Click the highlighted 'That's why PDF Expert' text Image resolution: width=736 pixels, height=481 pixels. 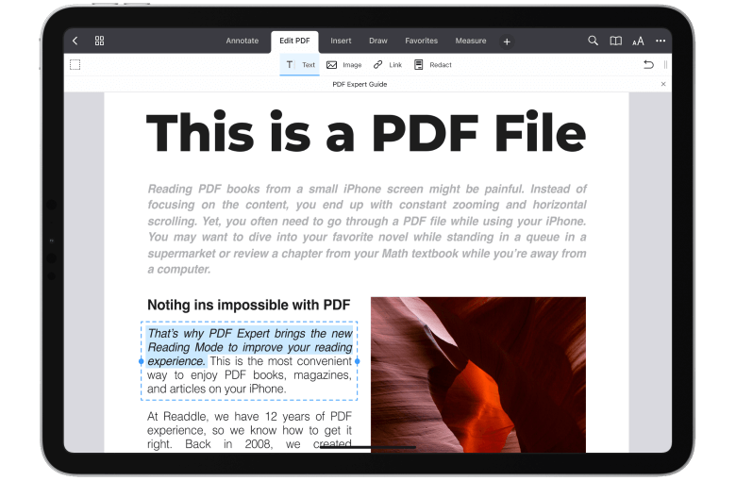(250, 347)
